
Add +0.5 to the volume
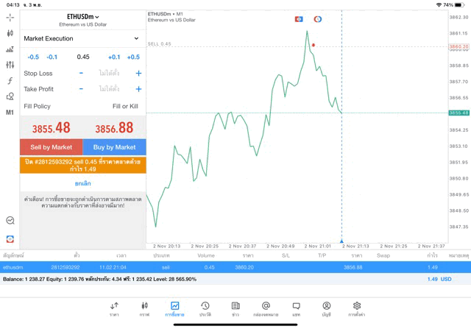pyautogui.click(x=132, y=57)
